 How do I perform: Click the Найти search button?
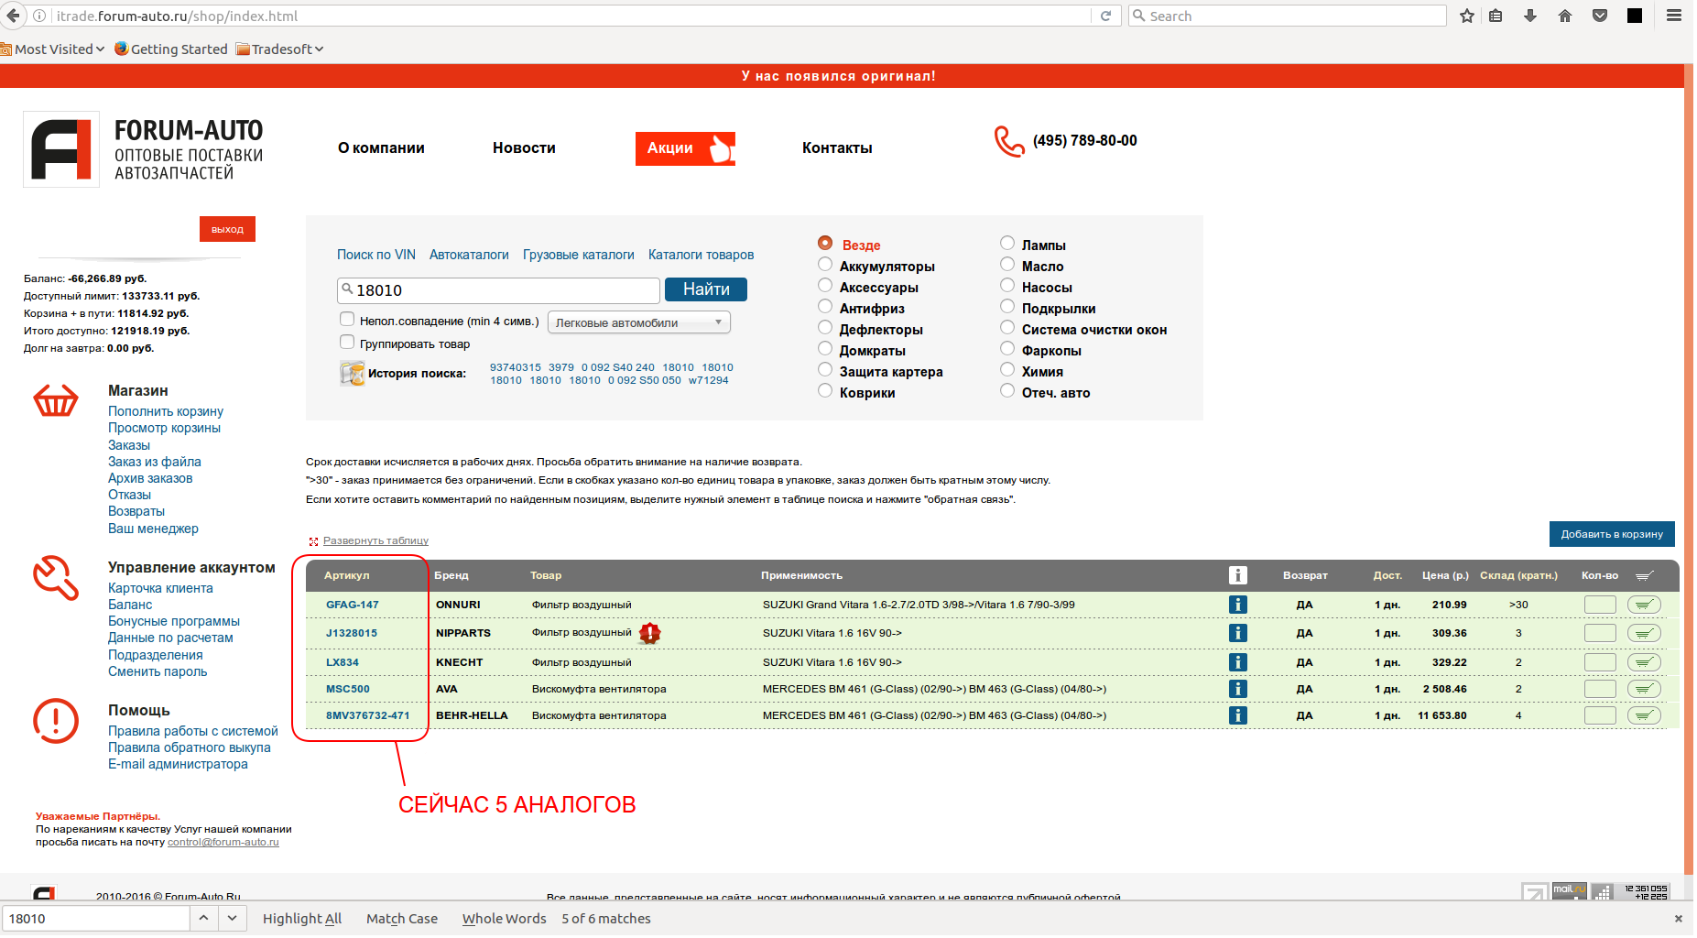[x=706, y=289]
